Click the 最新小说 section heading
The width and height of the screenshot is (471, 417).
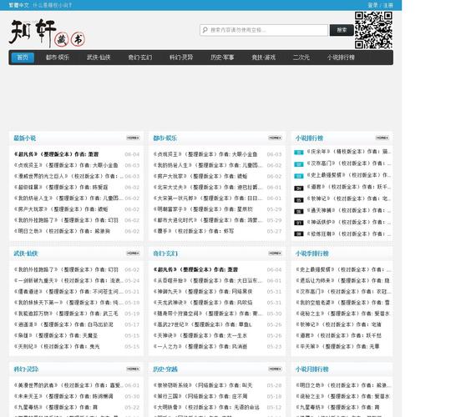(x=24, y=138)
